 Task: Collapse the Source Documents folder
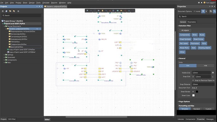click(x=4, y=26)
